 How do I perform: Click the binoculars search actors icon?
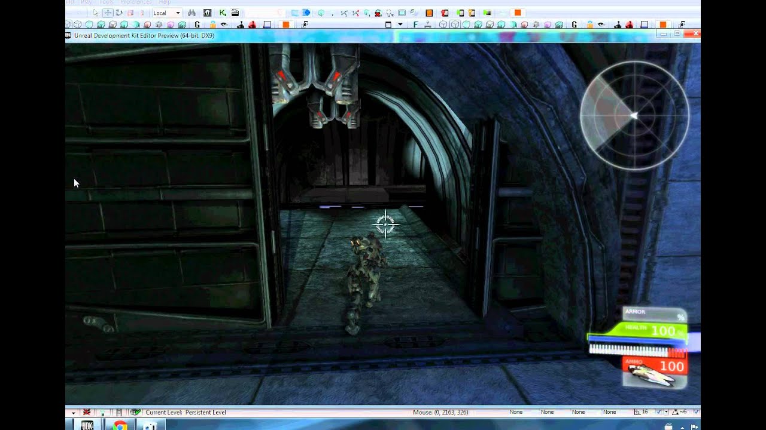(191, 13)
